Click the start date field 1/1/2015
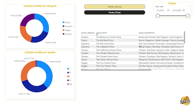193x108 pixels. [x=161, y=11]
